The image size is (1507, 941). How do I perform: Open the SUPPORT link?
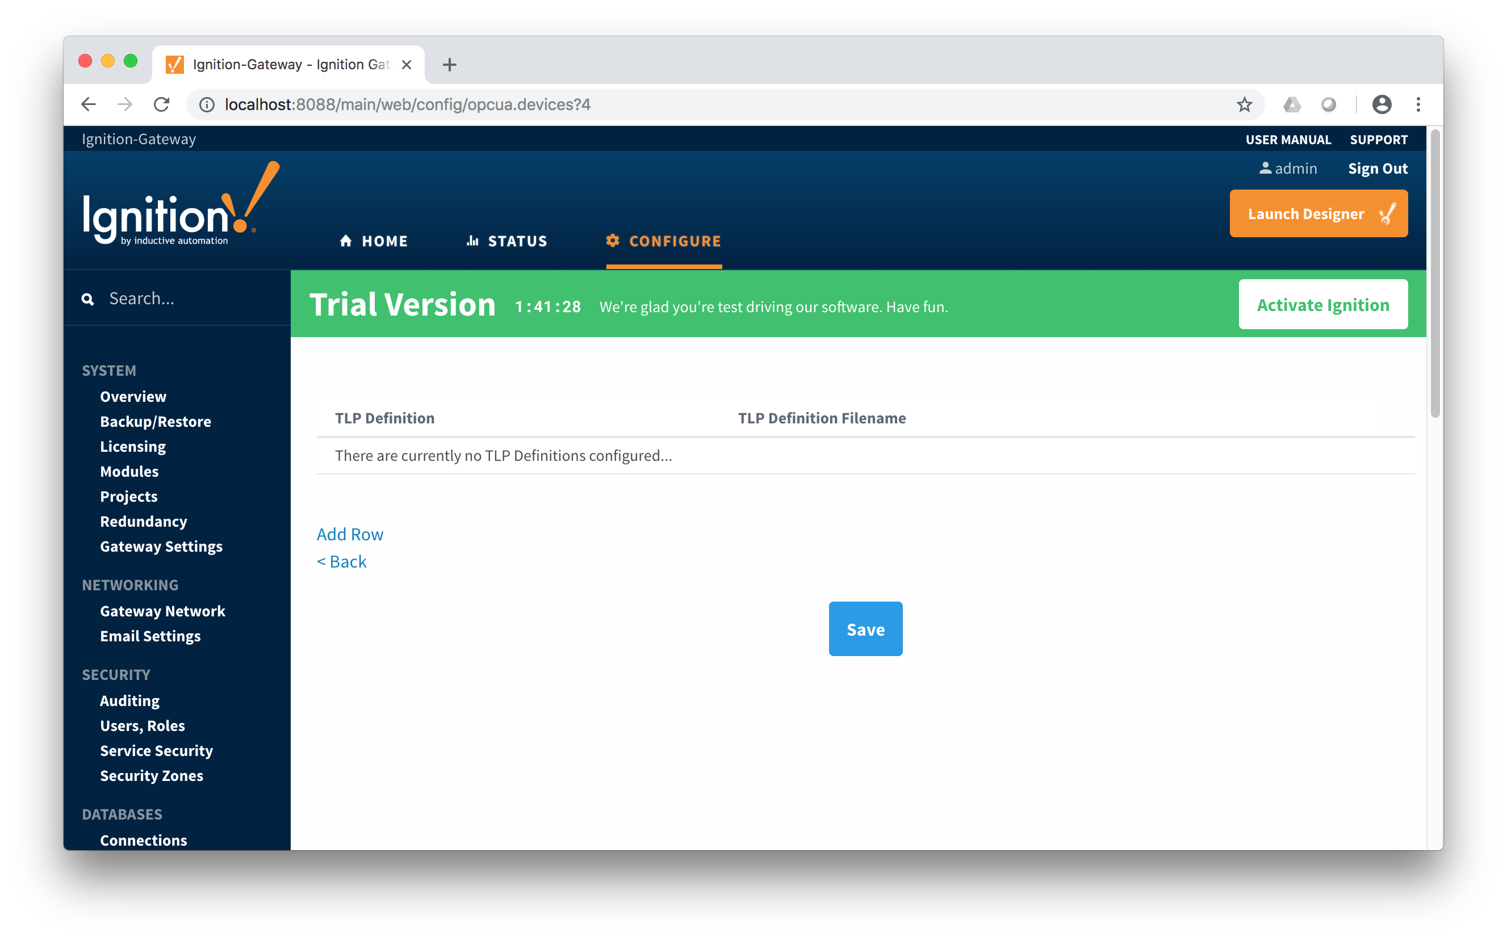1378,140
